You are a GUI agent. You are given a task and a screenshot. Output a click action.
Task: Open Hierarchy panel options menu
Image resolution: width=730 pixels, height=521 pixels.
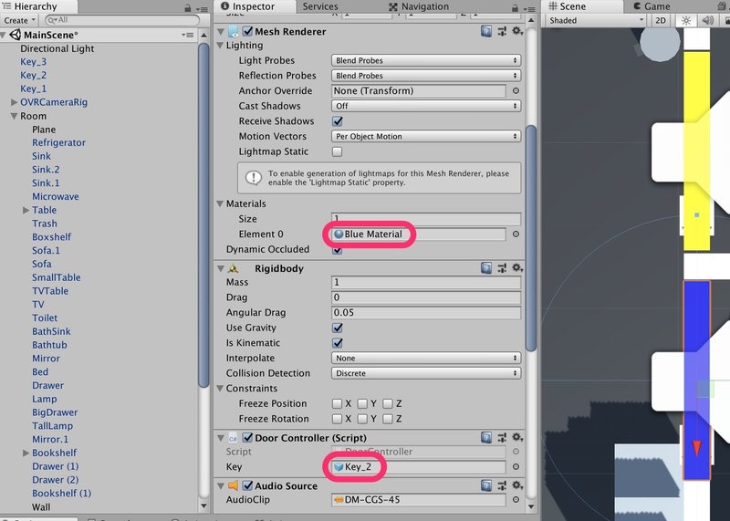click(x=202, y=8)
